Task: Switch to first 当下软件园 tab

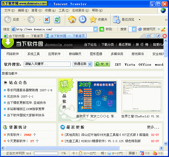Action: [x=24, y=36]
